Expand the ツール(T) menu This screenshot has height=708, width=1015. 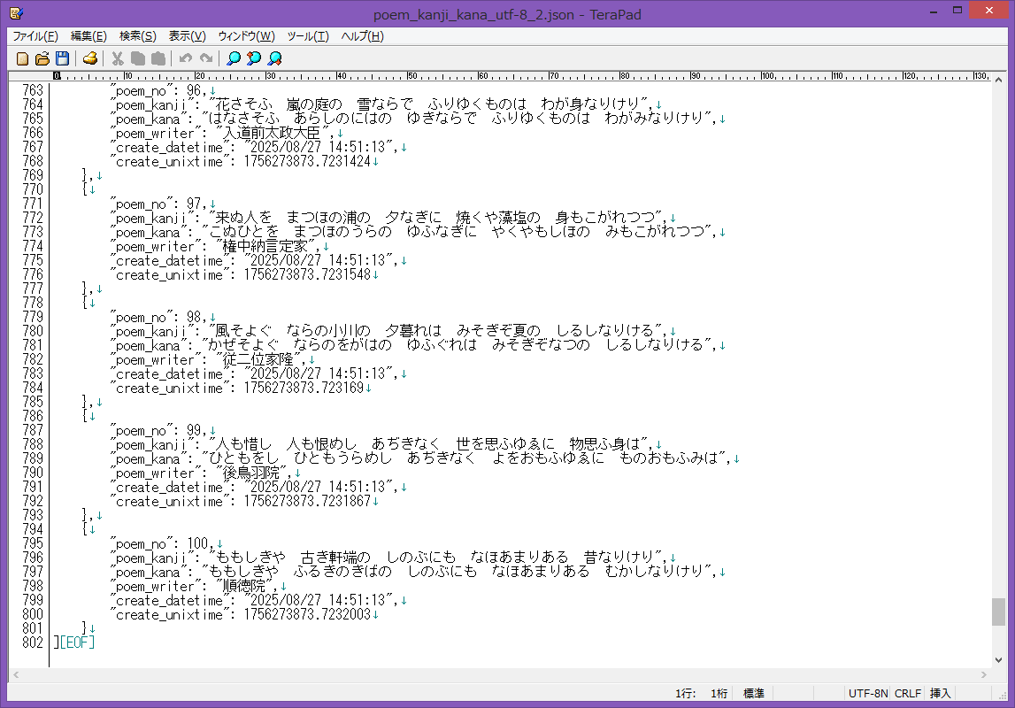(308, 36)
